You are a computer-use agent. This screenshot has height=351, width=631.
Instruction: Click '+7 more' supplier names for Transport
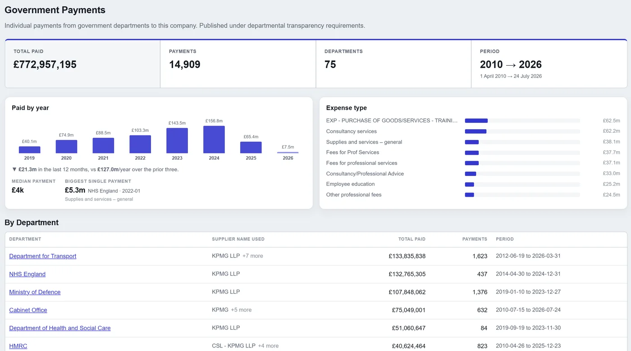pos(253,256)
